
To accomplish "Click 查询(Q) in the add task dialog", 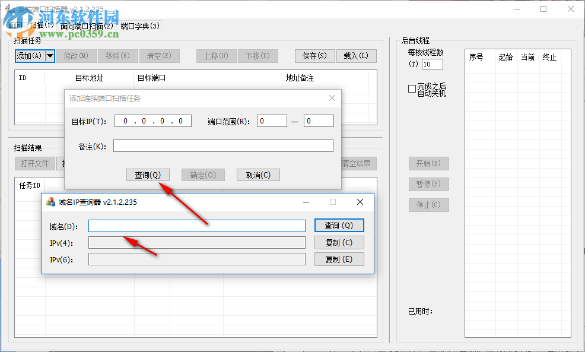I will click(x=148, y=175).
